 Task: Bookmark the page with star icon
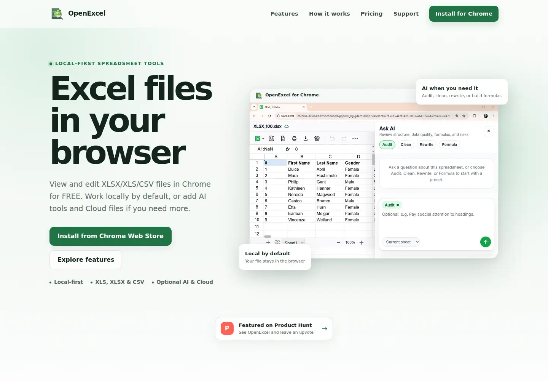tap(464, 116)
